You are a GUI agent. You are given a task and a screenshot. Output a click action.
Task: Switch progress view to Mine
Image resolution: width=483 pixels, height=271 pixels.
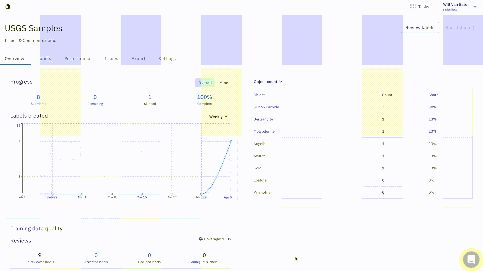224,83
